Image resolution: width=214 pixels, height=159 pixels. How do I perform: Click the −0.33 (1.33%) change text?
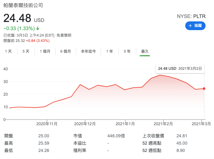(x=19, y=28)
